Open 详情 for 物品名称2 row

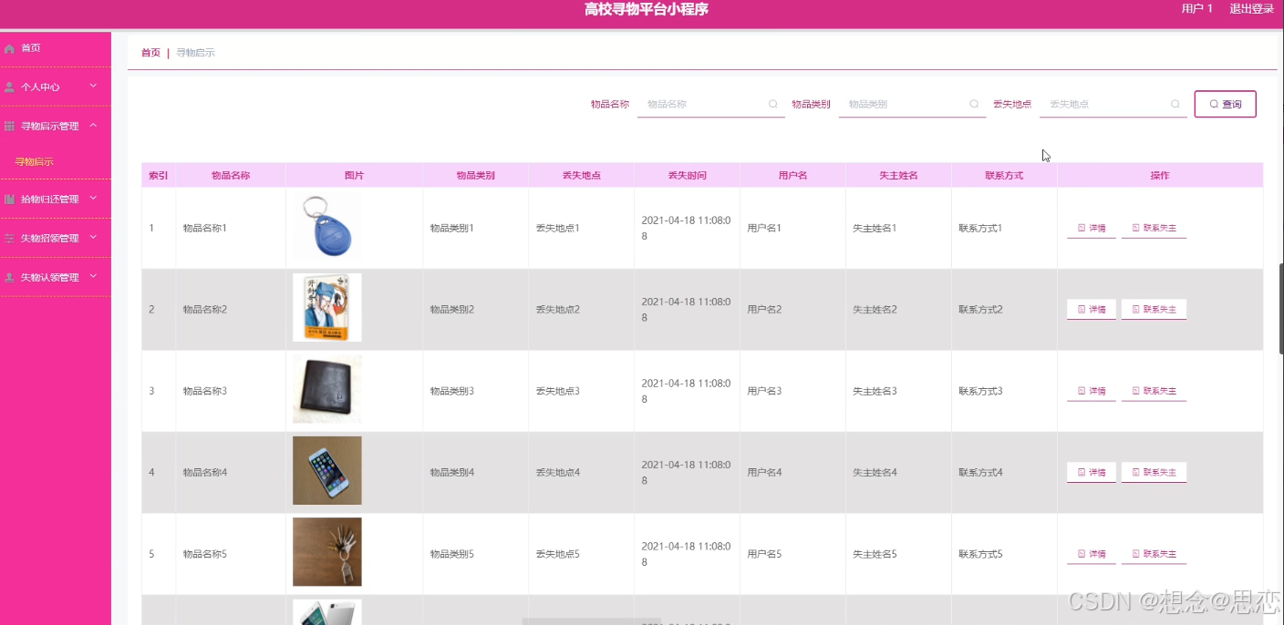[1092, 310]
